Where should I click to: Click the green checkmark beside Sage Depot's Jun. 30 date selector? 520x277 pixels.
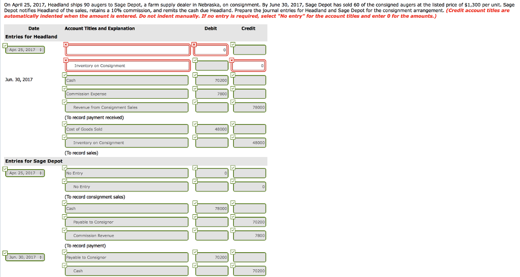pyautogui.click(x=5, y=253)
